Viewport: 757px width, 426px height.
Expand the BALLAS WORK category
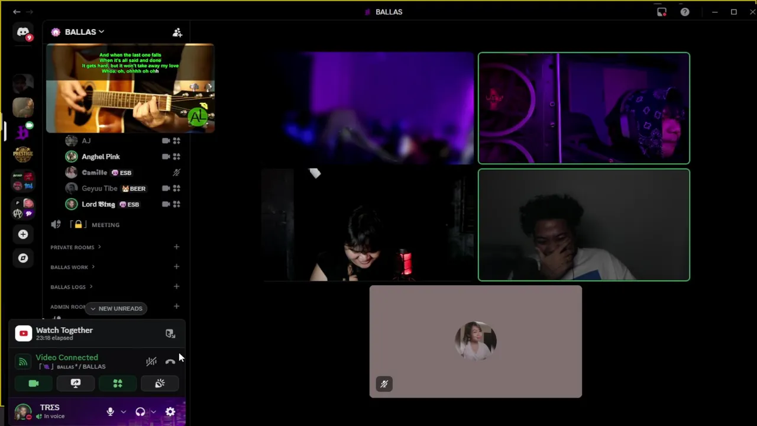coord(73,267)
